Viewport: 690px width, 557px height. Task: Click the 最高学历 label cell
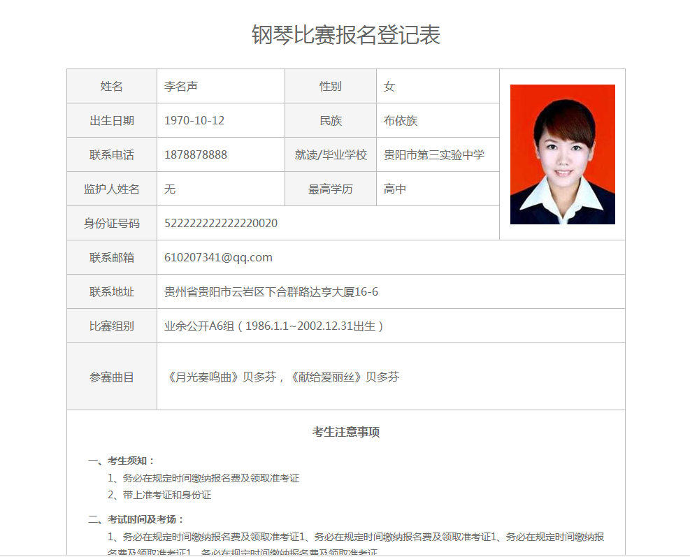331,189
